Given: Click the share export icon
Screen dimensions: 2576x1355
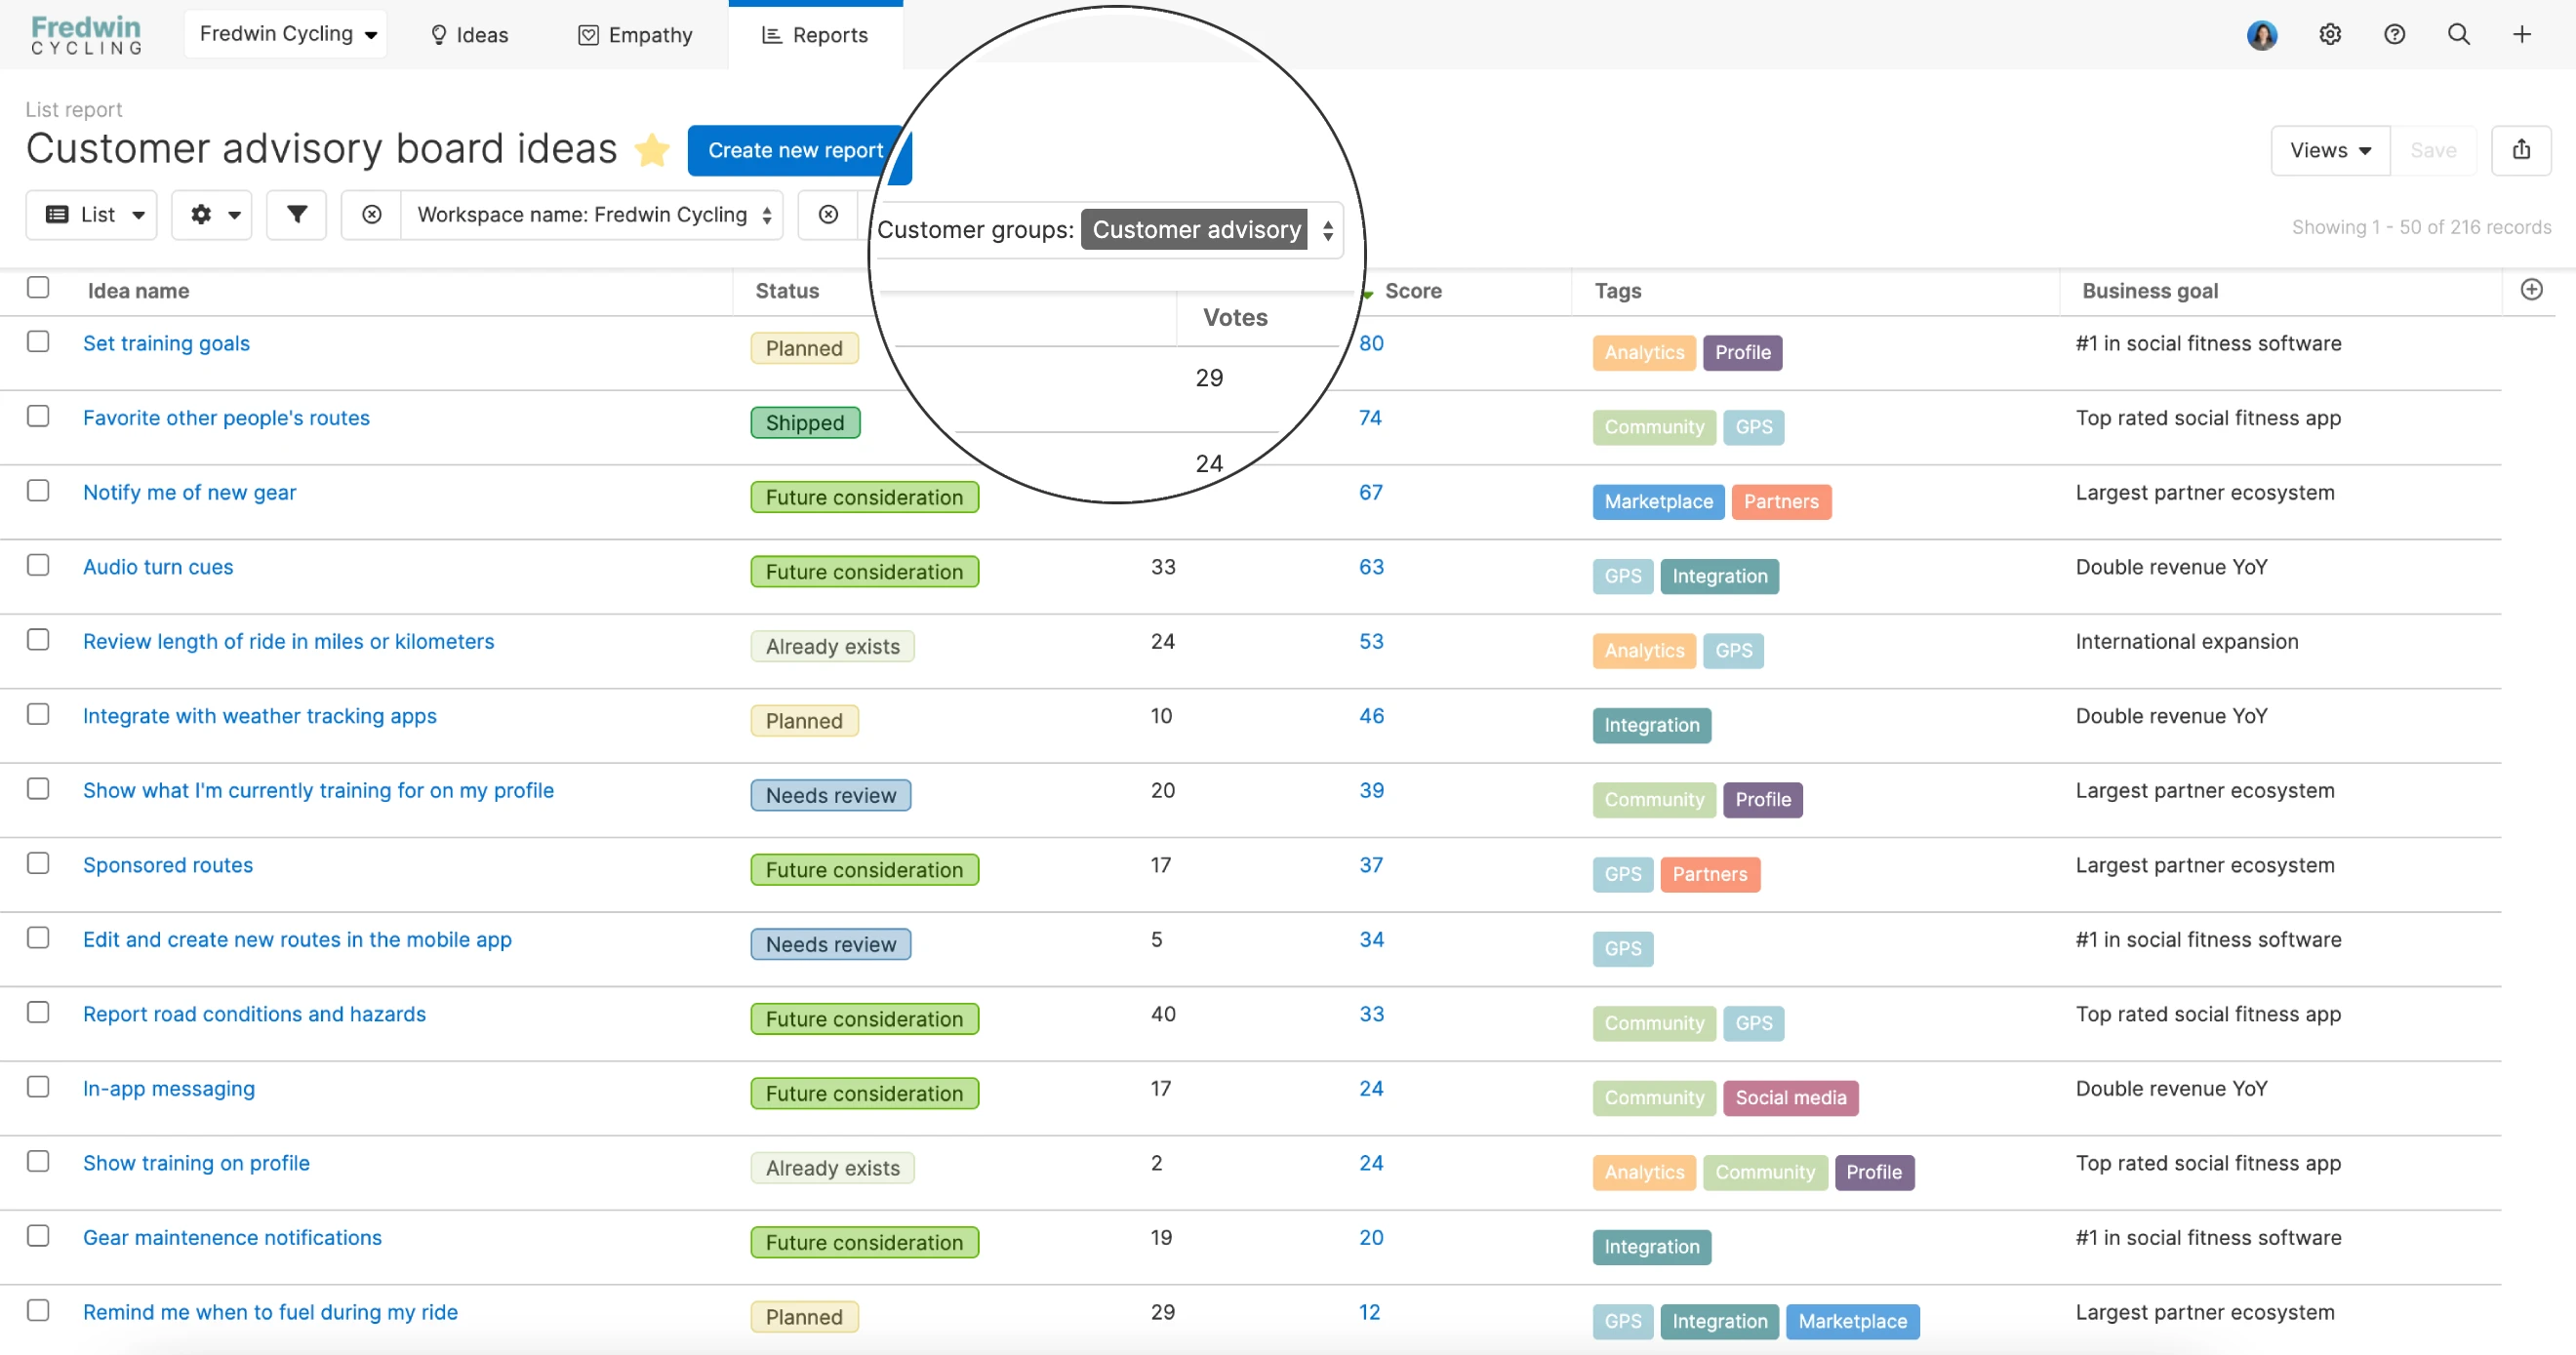Looking at the screenshot, I should click(x=2520, y=150).
